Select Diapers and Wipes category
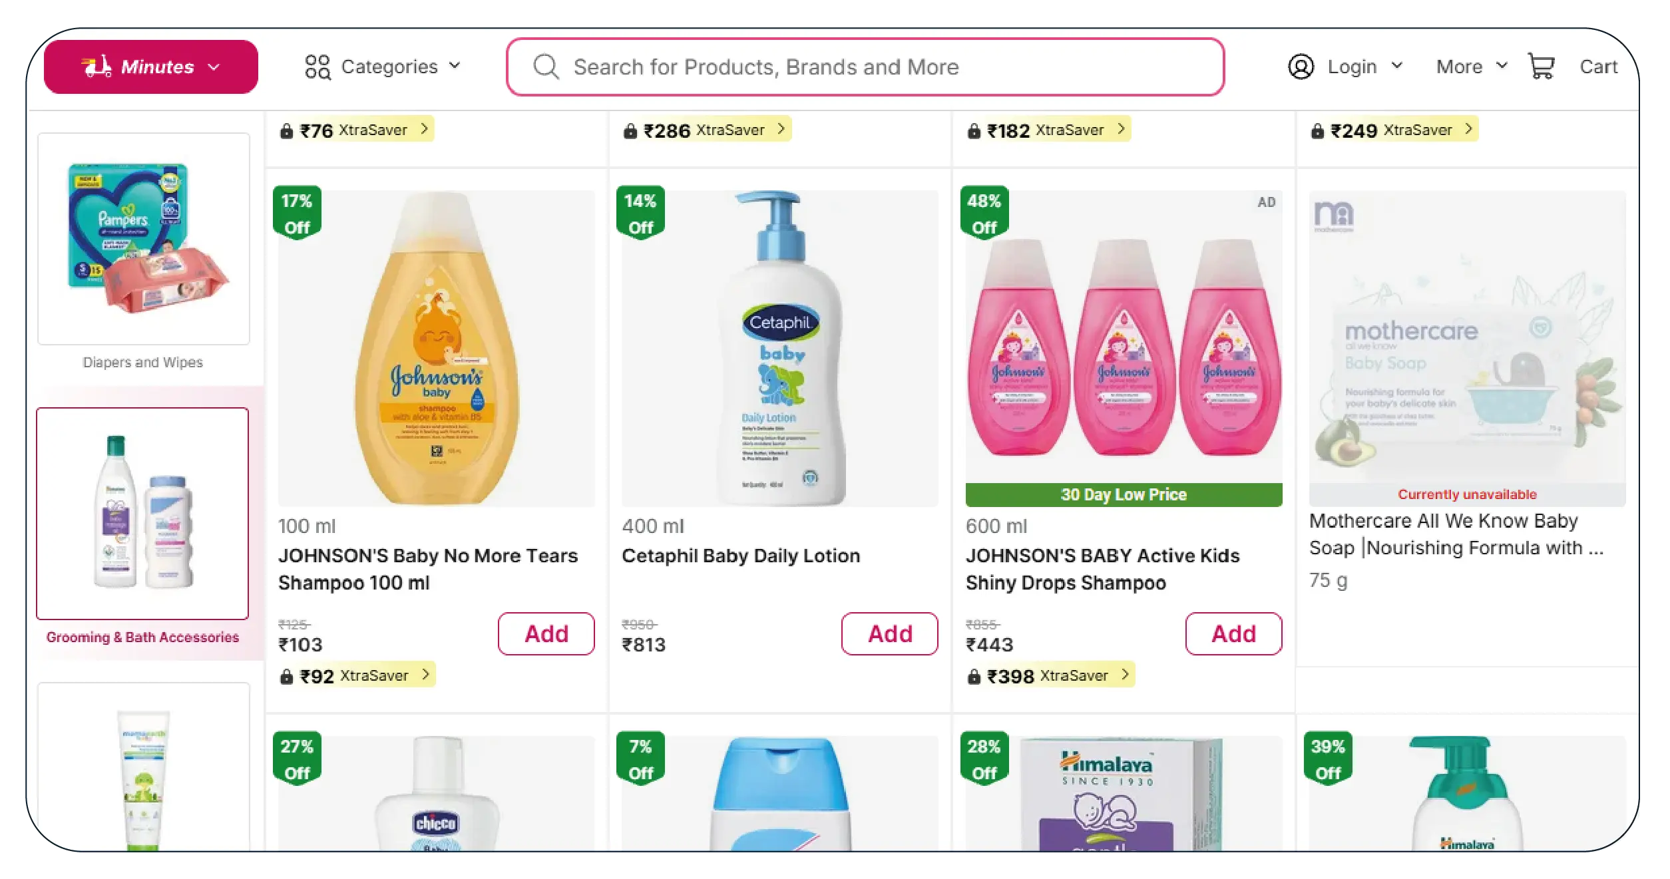The width and height of the screenshot is (1670, 879). click(x=143, y=252)
